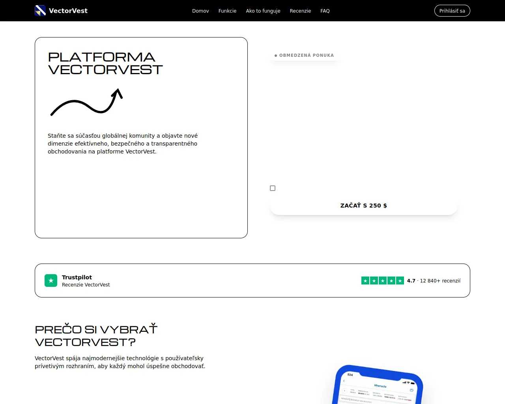Open Ako to funguje navigation link
505x404 pixels.
pyautogui.click(x=263, y=11)
